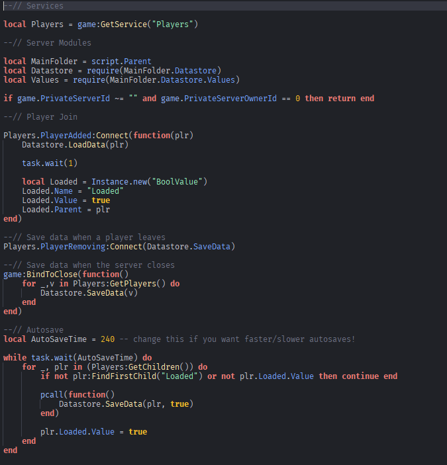
Task: Click the continue keyword in the if statement
Action: [362, 376]
